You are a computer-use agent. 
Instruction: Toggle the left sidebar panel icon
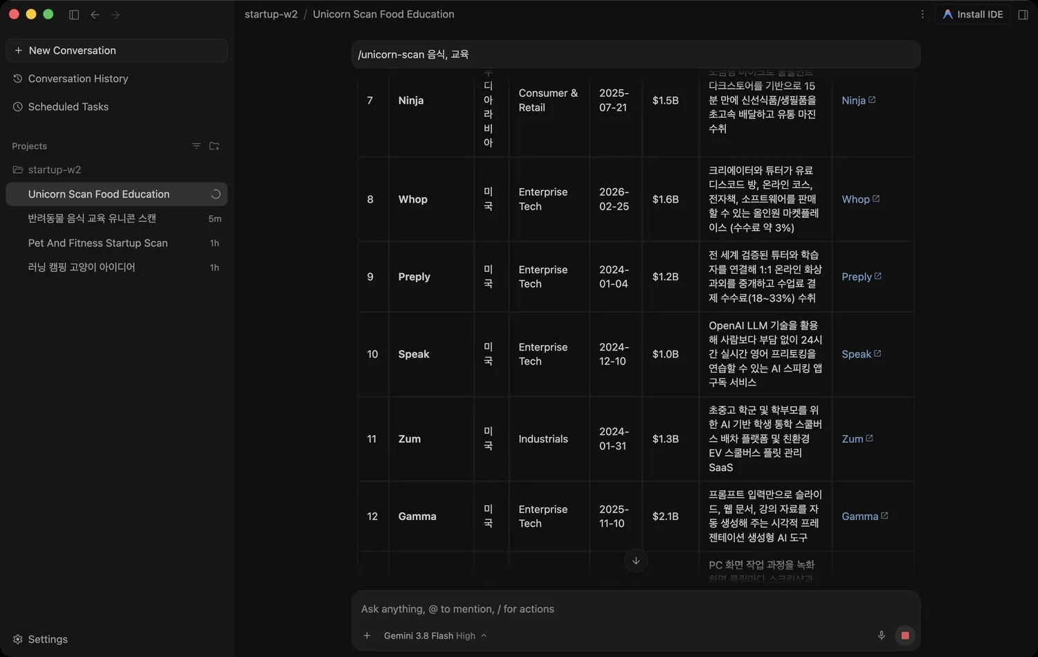[x=74, y=15]
